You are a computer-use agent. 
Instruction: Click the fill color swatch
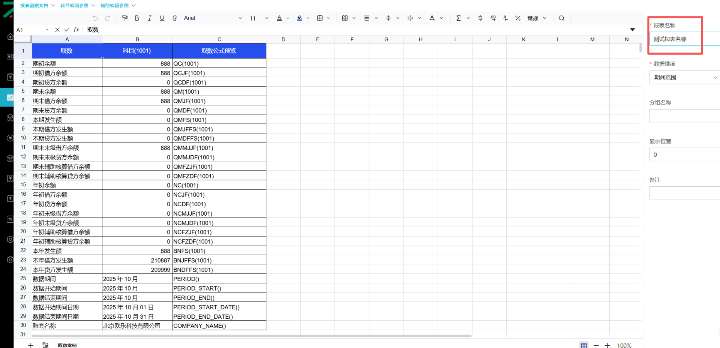pos(300,18)
